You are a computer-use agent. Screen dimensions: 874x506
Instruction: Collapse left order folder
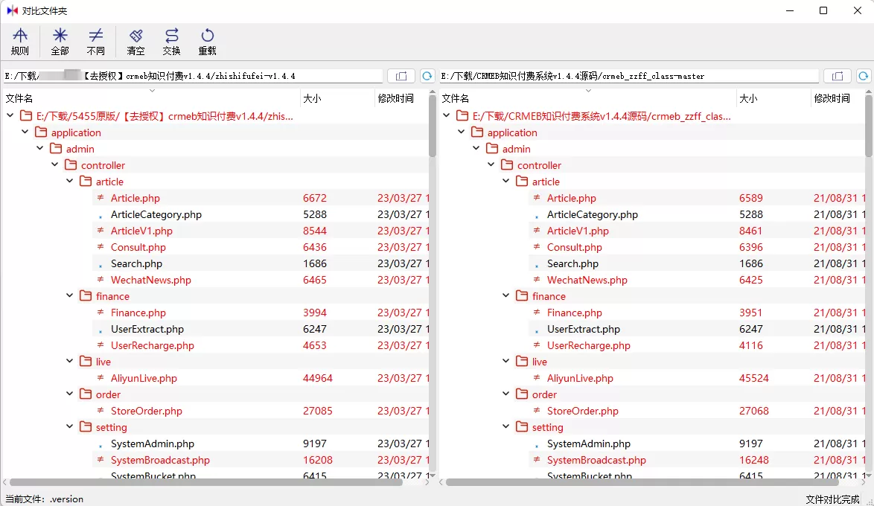[70, 394]
